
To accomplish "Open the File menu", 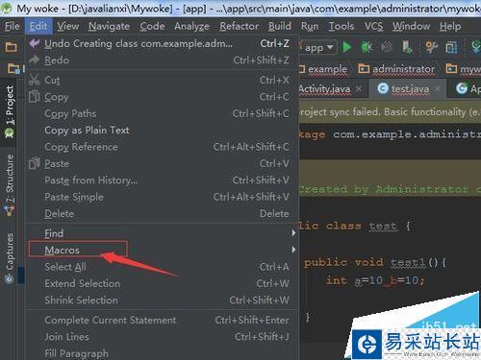I will click(x=13, y=26).
